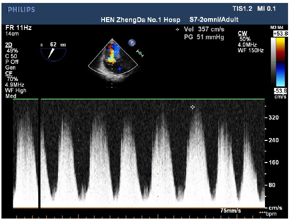The image size is (290, 219).
Task: Click the Vel 357 cm/s measurement readout
Action: 204,29
